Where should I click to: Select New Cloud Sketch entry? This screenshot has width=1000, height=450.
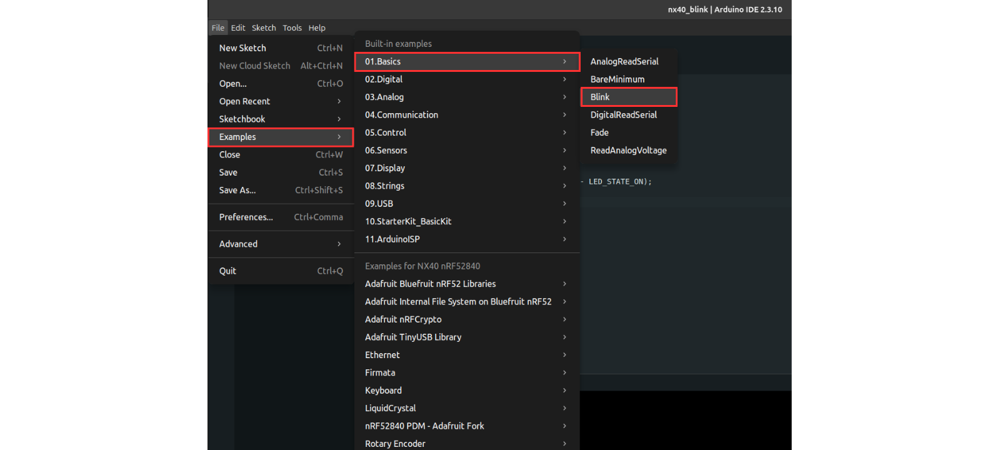(x=281, y=66)
